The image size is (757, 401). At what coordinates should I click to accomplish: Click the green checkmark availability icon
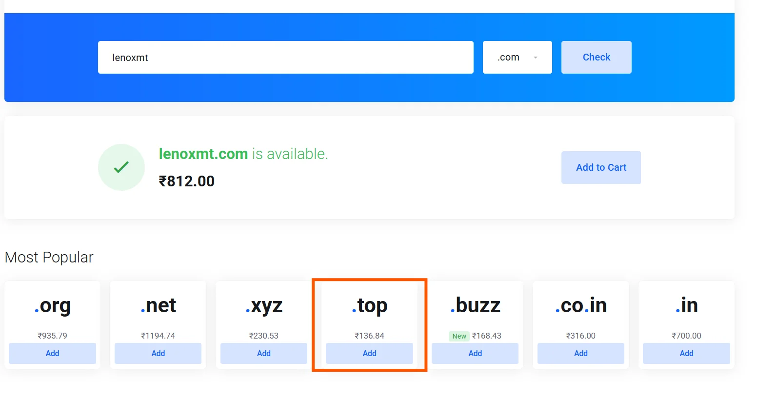point(121,167)
